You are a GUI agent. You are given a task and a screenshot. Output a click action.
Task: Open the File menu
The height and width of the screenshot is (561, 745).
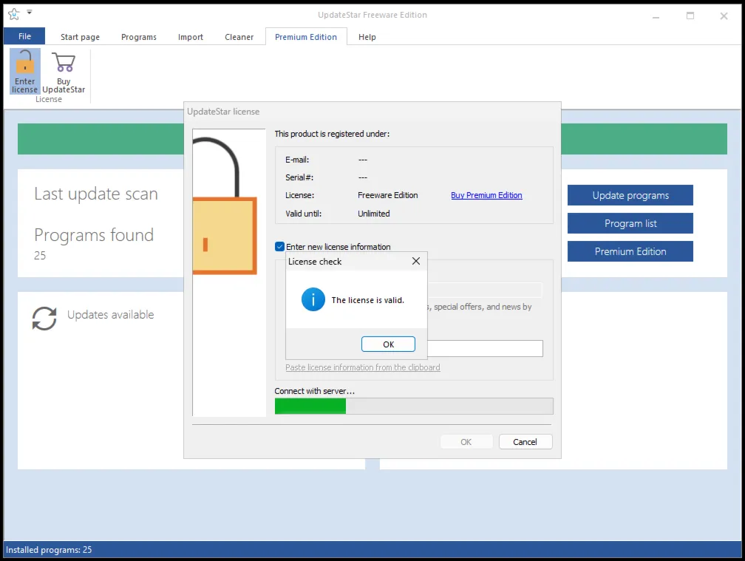24,36
